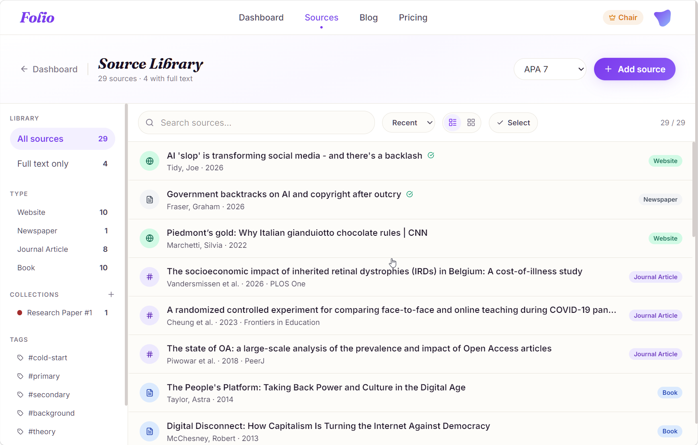Filter by type Book
Screen dimensions: 698x445
coord(63,267)
